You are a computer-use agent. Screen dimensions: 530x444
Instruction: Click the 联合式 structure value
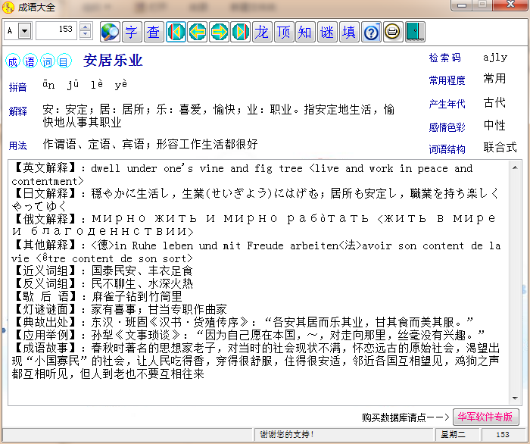point(500,147)
